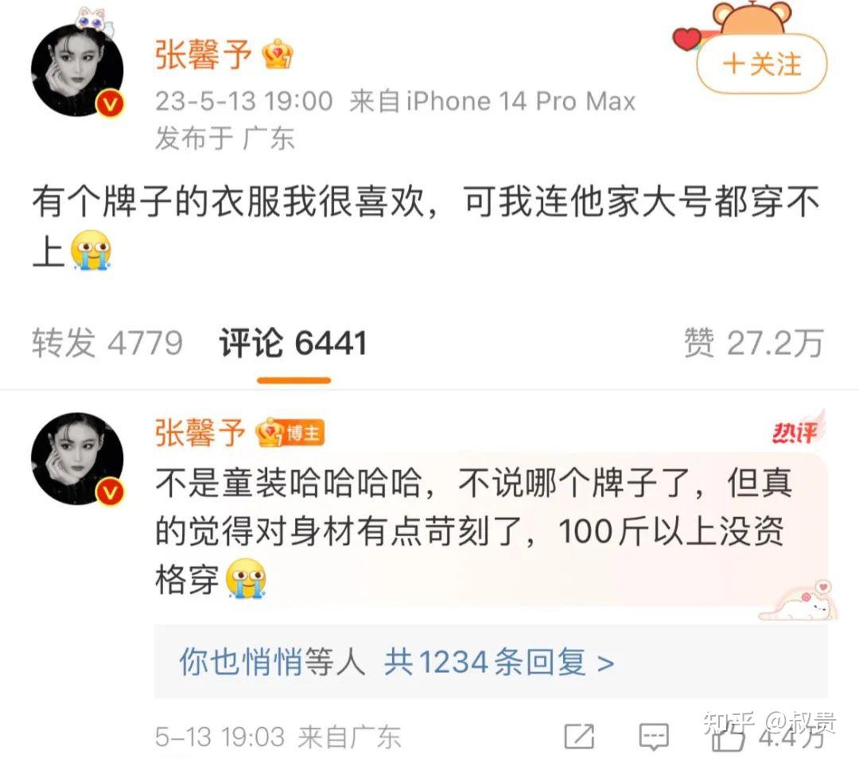Click the crying emoji in the post text

pos(91,251)
